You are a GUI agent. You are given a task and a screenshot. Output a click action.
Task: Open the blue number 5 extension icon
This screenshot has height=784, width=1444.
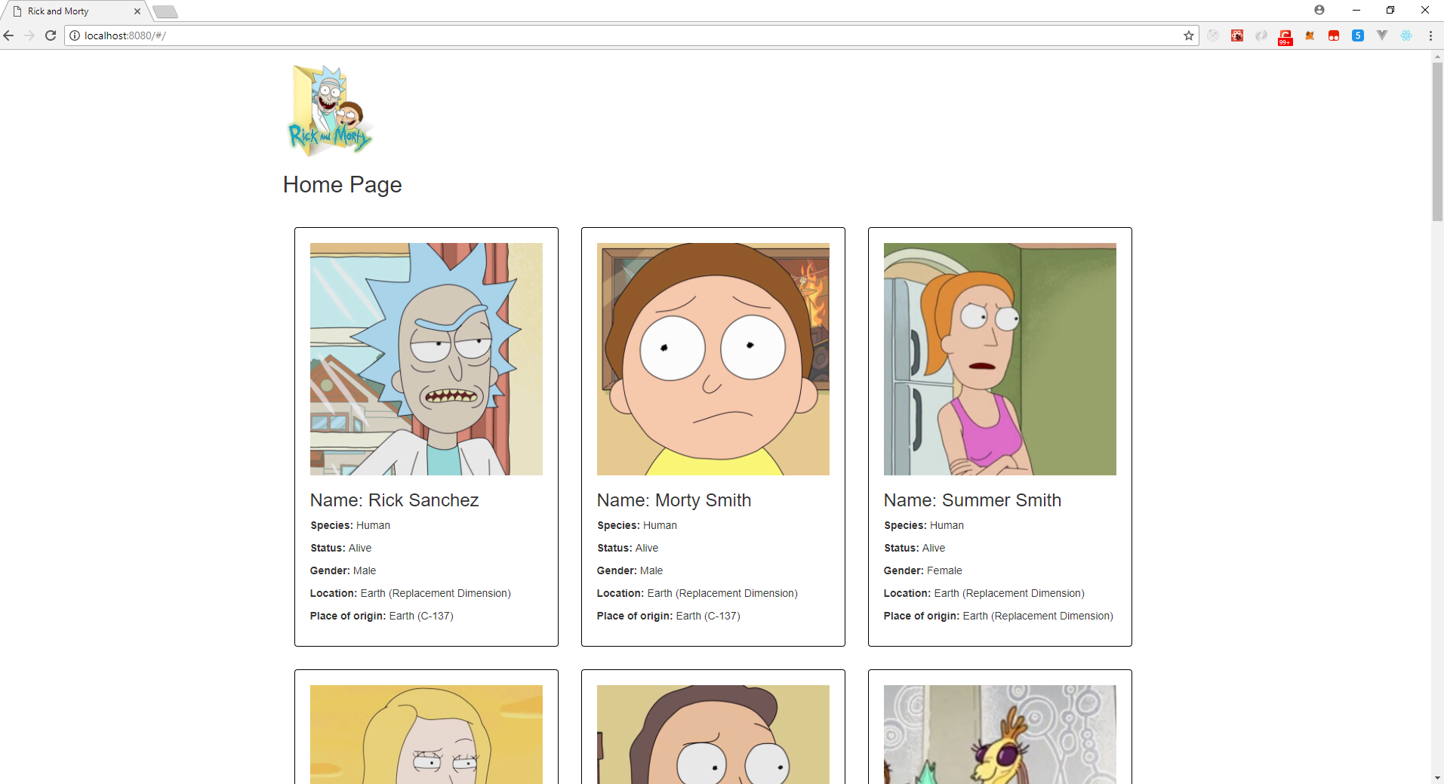click(x=1358, y=35)
